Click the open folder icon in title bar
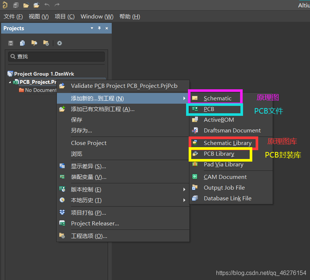This screenshot has height=280, width=310. pyautogui.click(x=26, y=5)
